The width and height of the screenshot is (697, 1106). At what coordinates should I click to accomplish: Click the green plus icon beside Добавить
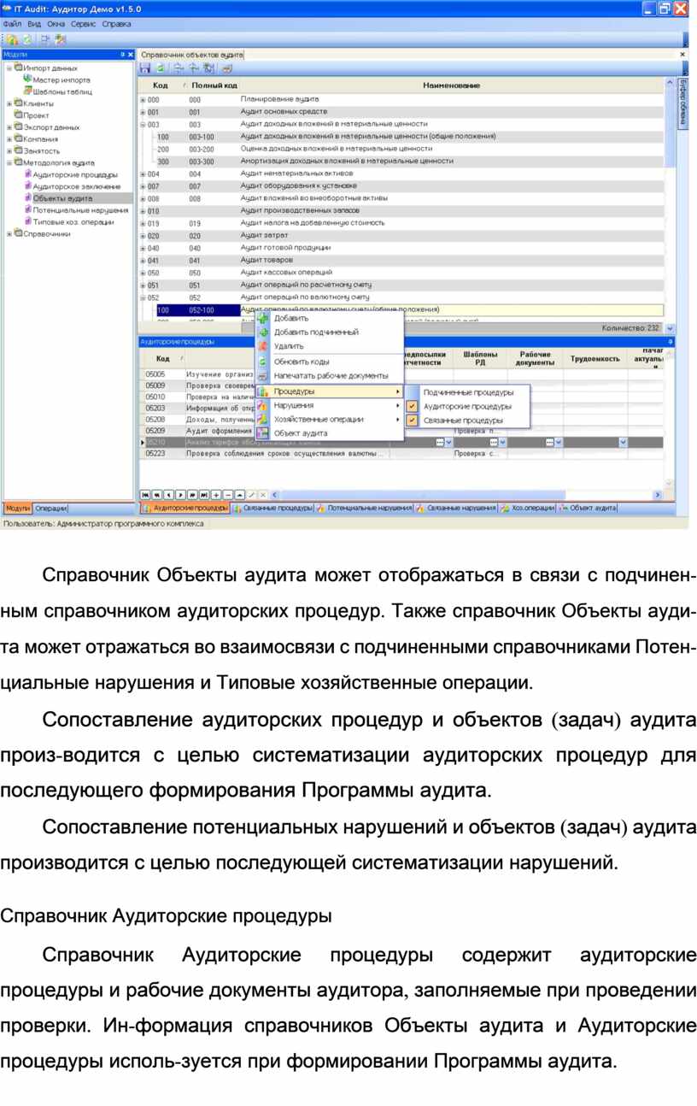pyautogui.click(x=263, y=319)
